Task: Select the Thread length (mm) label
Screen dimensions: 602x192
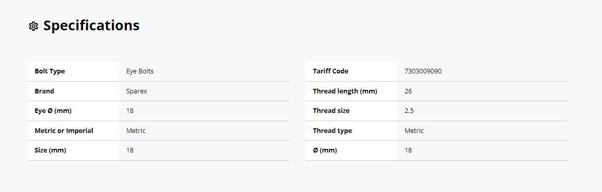Action: tap(345, 91)
